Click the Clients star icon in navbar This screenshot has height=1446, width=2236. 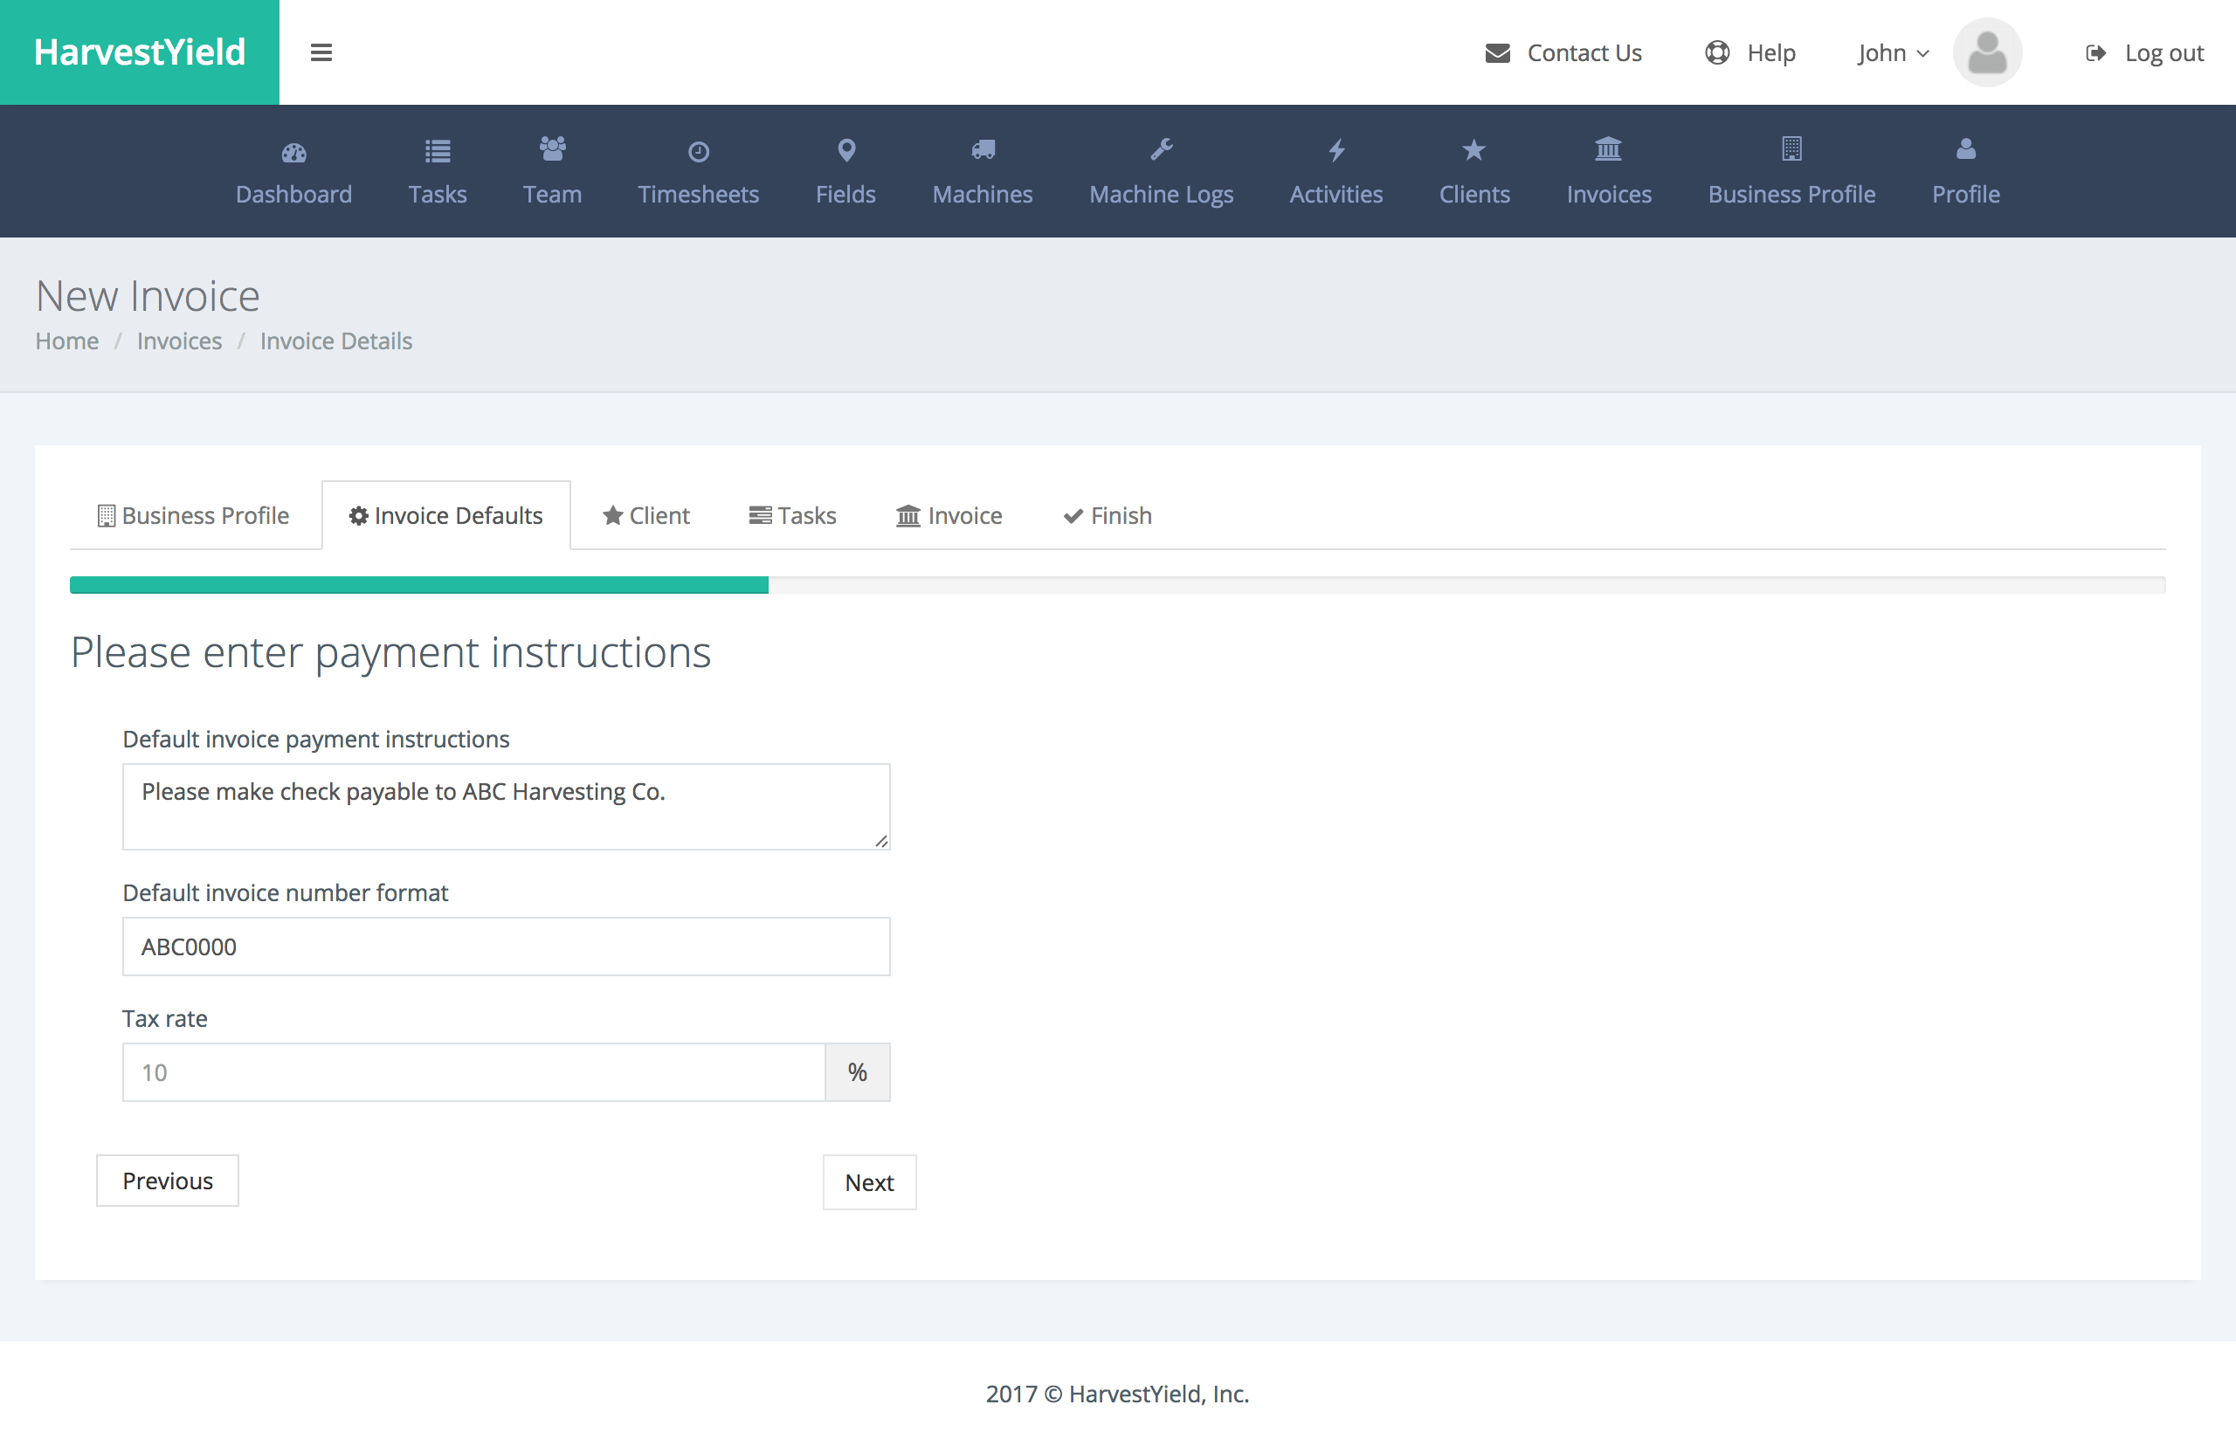[1473, 150]
